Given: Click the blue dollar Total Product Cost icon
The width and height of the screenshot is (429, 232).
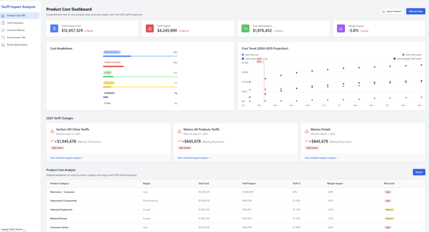Looking at the screenshot, I should (54, 28).
